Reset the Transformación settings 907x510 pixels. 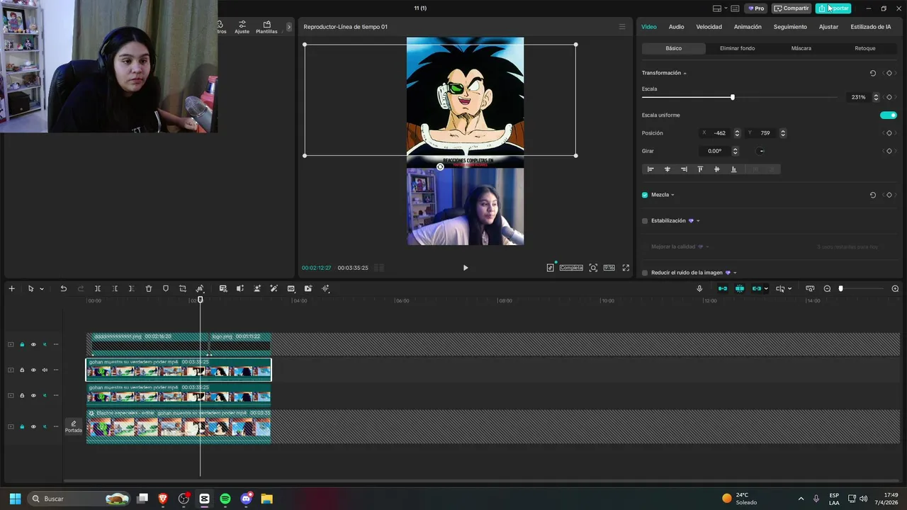(x=873, y=73)
